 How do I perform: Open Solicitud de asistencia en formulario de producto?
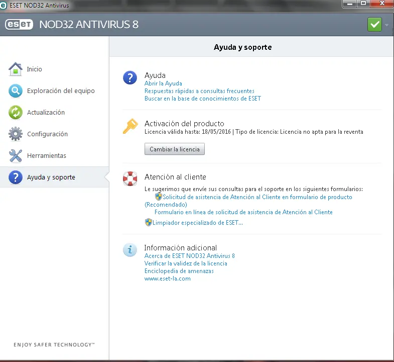pos(257,197)
